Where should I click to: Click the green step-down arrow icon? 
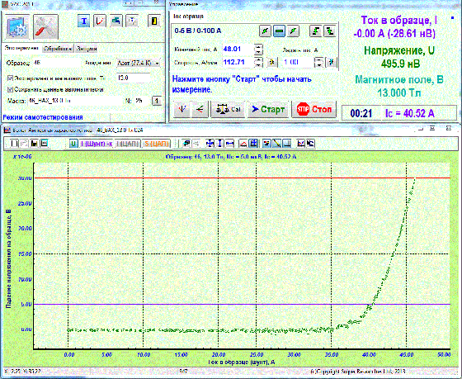pos(330,31)
